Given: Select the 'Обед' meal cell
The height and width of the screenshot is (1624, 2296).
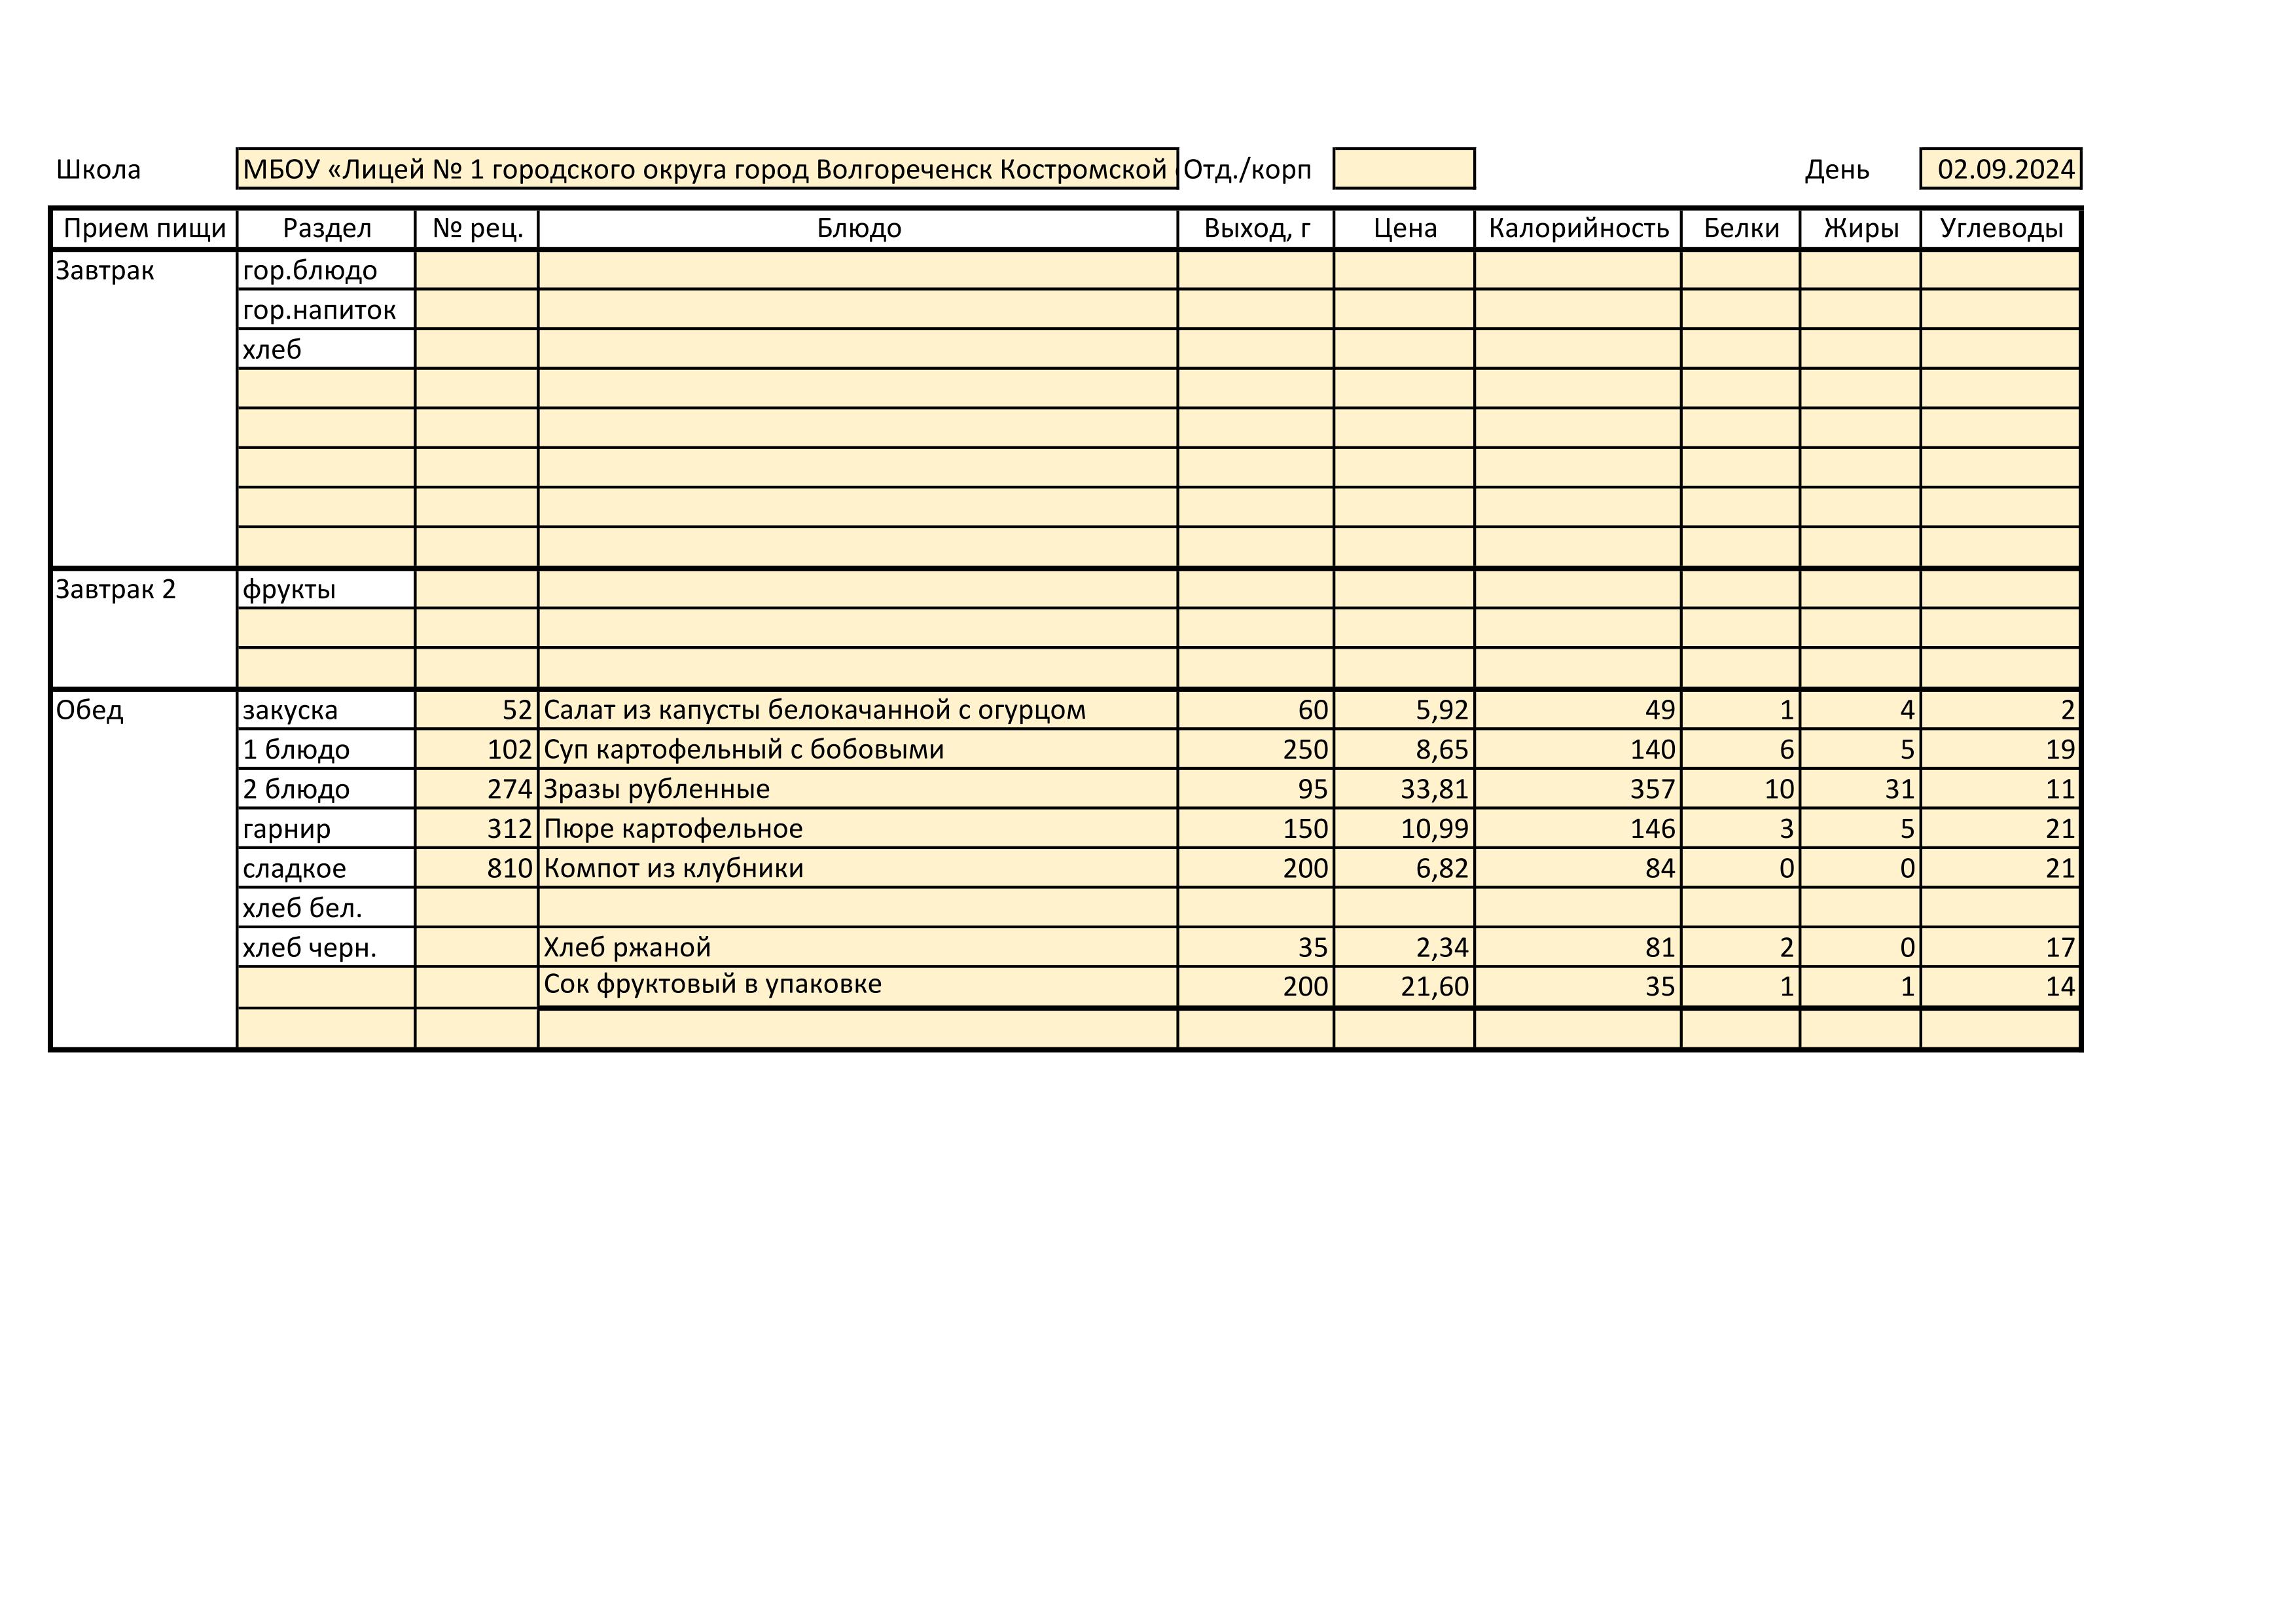Looking at the screenshot, I should click(x=144, y=869).
